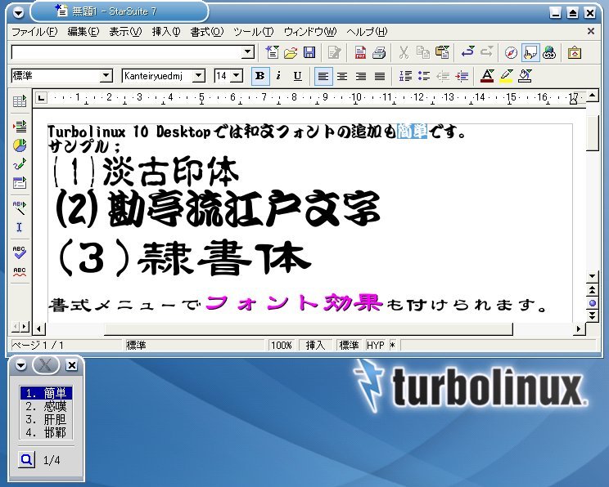Screen dimensions: 609x487
Task: Undo the last action
Action: coord(467,51)
